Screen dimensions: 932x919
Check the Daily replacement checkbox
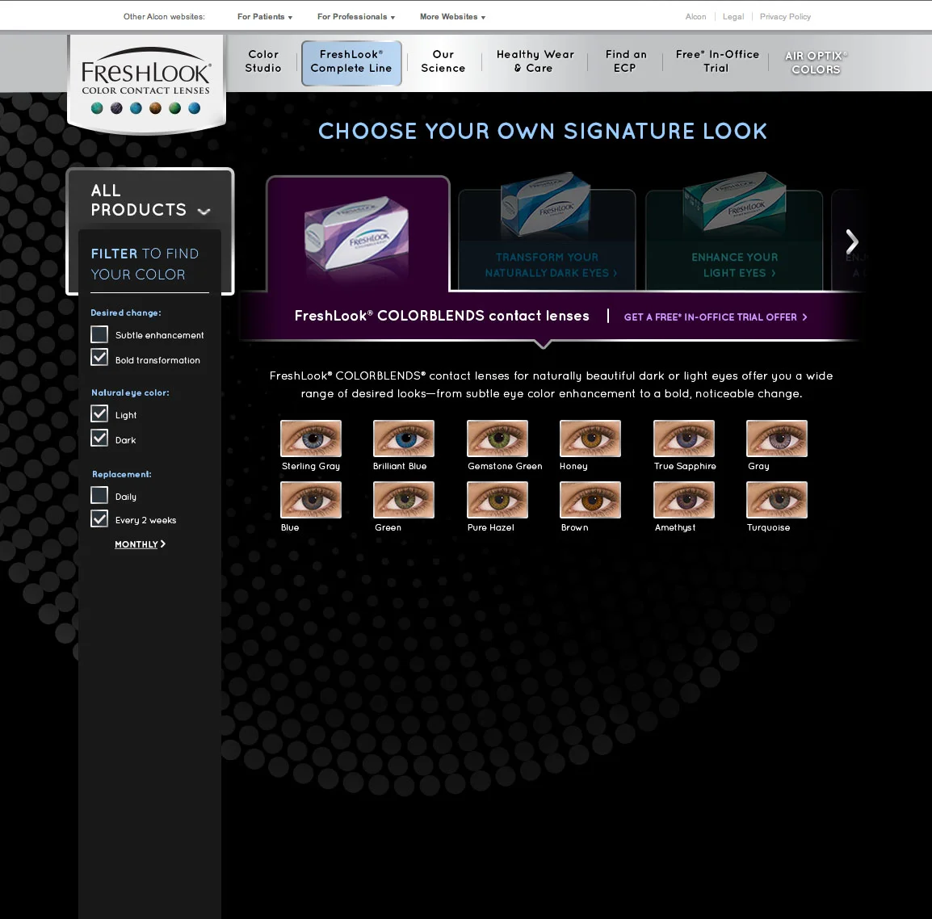tap(99, 495)
